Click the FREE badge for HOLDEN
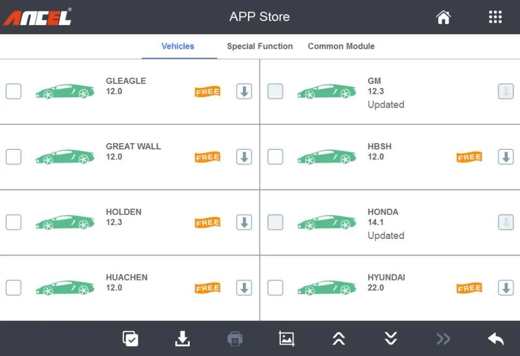 point(207,223)
